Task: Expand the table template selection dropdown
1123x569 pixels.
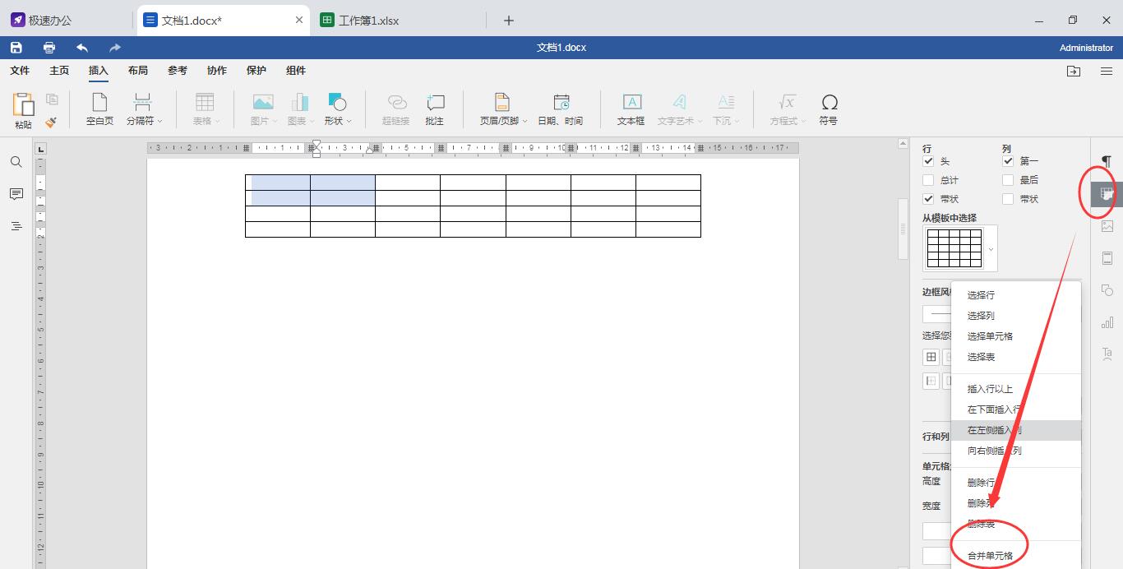Action: coord(991,249)
